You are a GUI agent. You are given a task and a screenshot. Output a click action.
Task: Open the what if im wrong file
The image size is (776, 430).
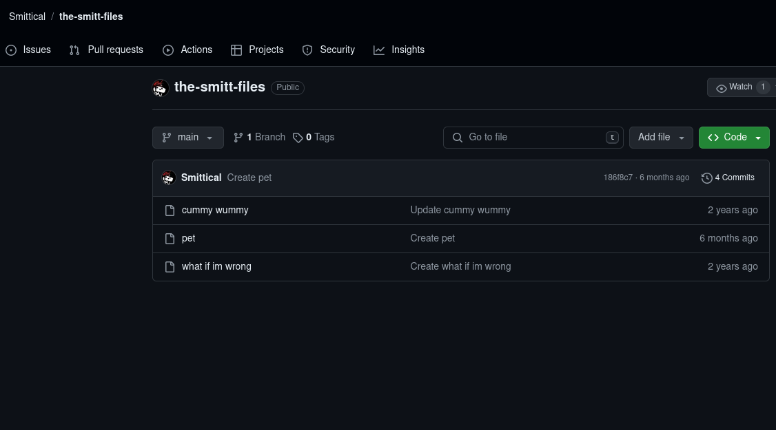click(216, 266)
